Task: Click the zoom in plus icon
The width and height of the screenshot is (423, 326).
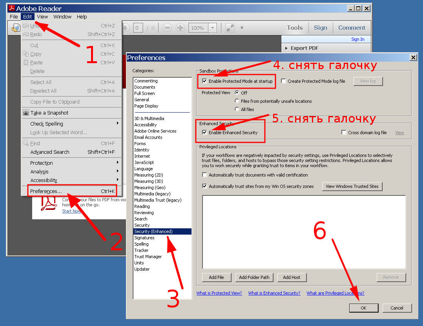Action: (x=180, y=28)
